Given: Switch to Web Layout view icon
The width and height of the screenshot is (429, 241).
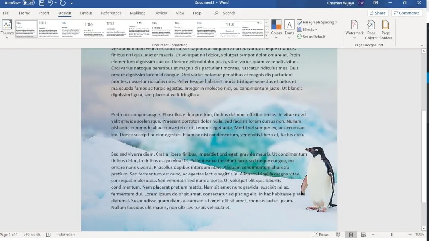Looking at the screenshot, I should coord(363,235).
